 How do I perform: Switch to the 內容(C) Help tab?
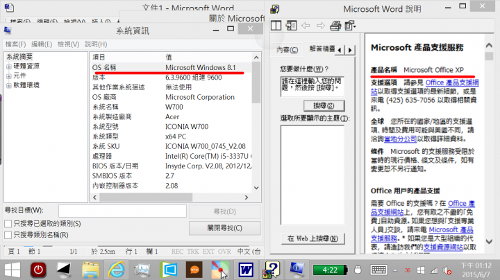tap(287, 50)
